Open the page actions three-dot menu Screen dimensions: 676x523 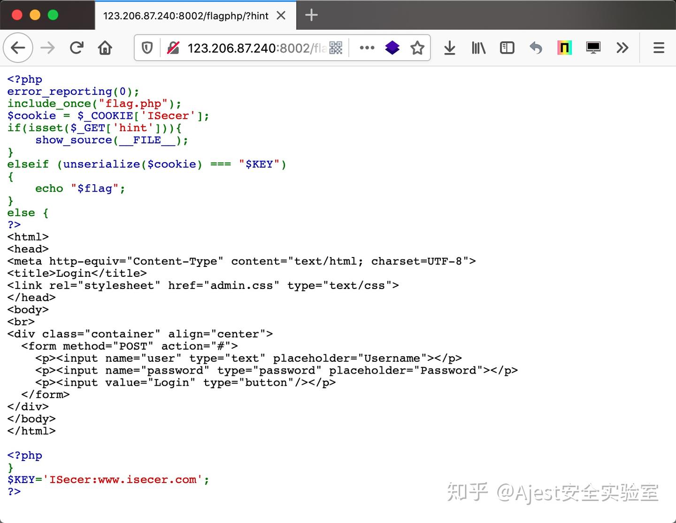(x=367, y=47)
